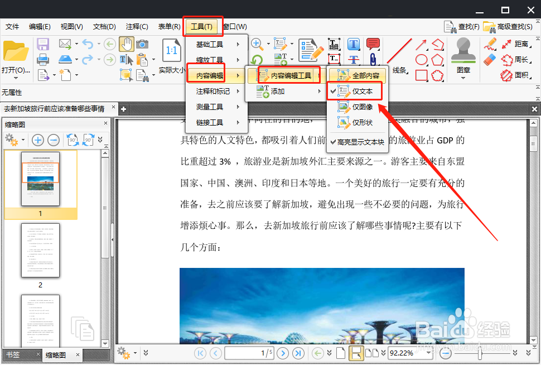Viewport: 541px width, 365px height.
Task: Click the redo arrow icon
Action: click(x=88, y=59)
